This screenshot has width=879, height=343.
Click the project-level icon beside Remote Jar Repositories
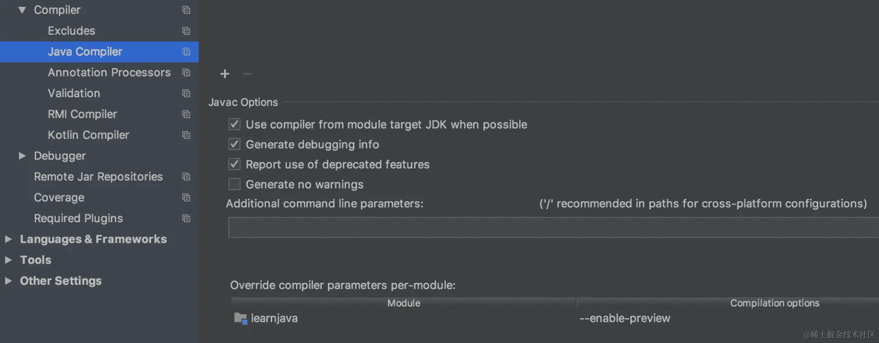click(x=186, y=177)
